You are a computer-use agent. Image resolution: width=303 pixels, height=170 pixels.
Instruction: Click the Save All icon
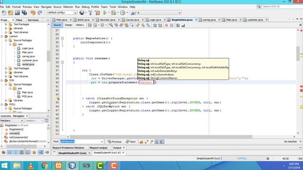tap(24, 13)
